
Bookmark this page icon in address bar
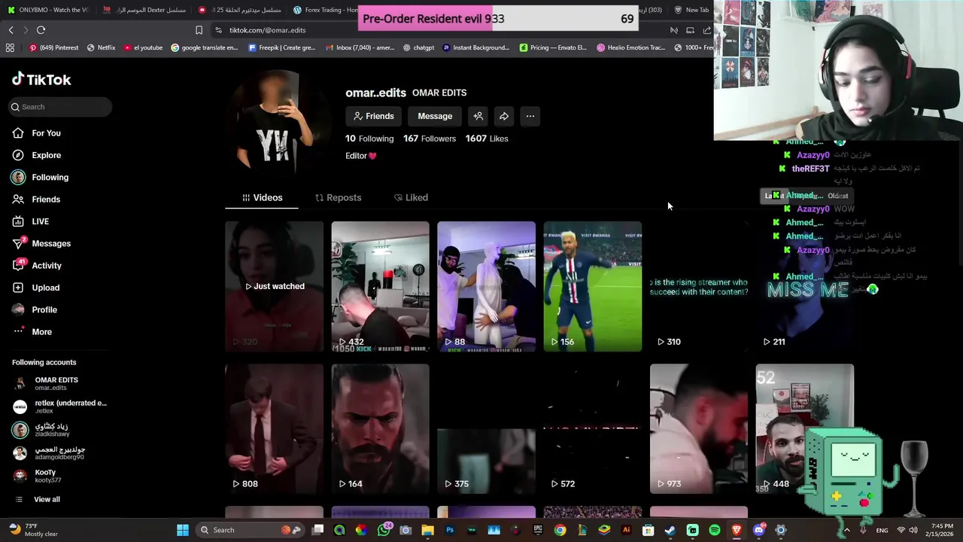pos(199,30)
